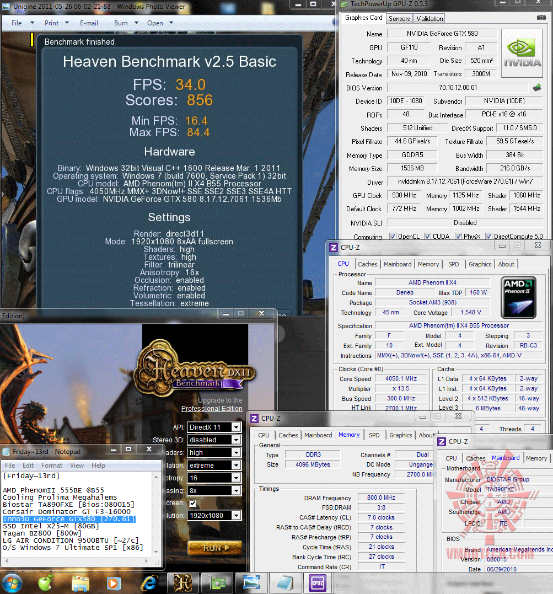553x594 pixels.
Task: Open Graphics tab in CPU-Z Memory window
Action: pyautogui.click(x=400, y=435)
